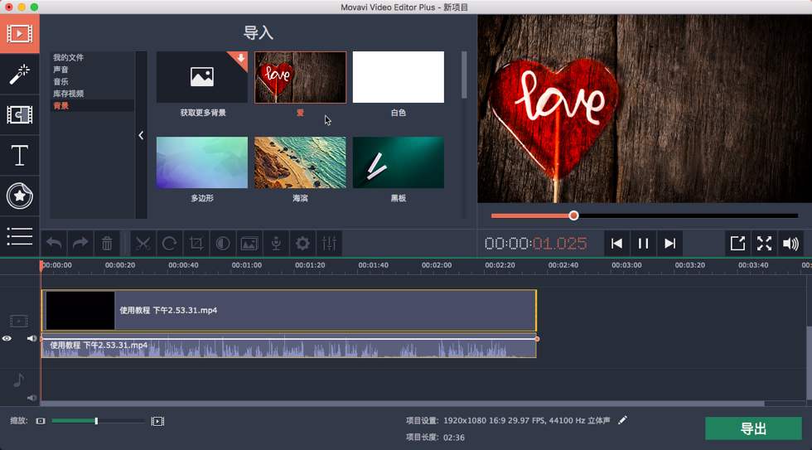The width and height of the screenshot is (812, 450).
Task: Toggle video track visibility eye icon
Action: (7, 339)
